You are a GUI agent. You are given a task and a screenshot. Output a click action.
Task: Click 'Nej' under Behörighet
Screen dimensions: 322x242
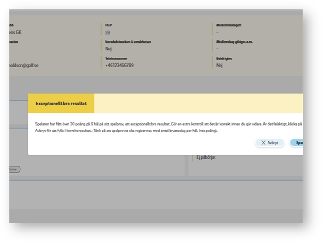tap(220, 65)
